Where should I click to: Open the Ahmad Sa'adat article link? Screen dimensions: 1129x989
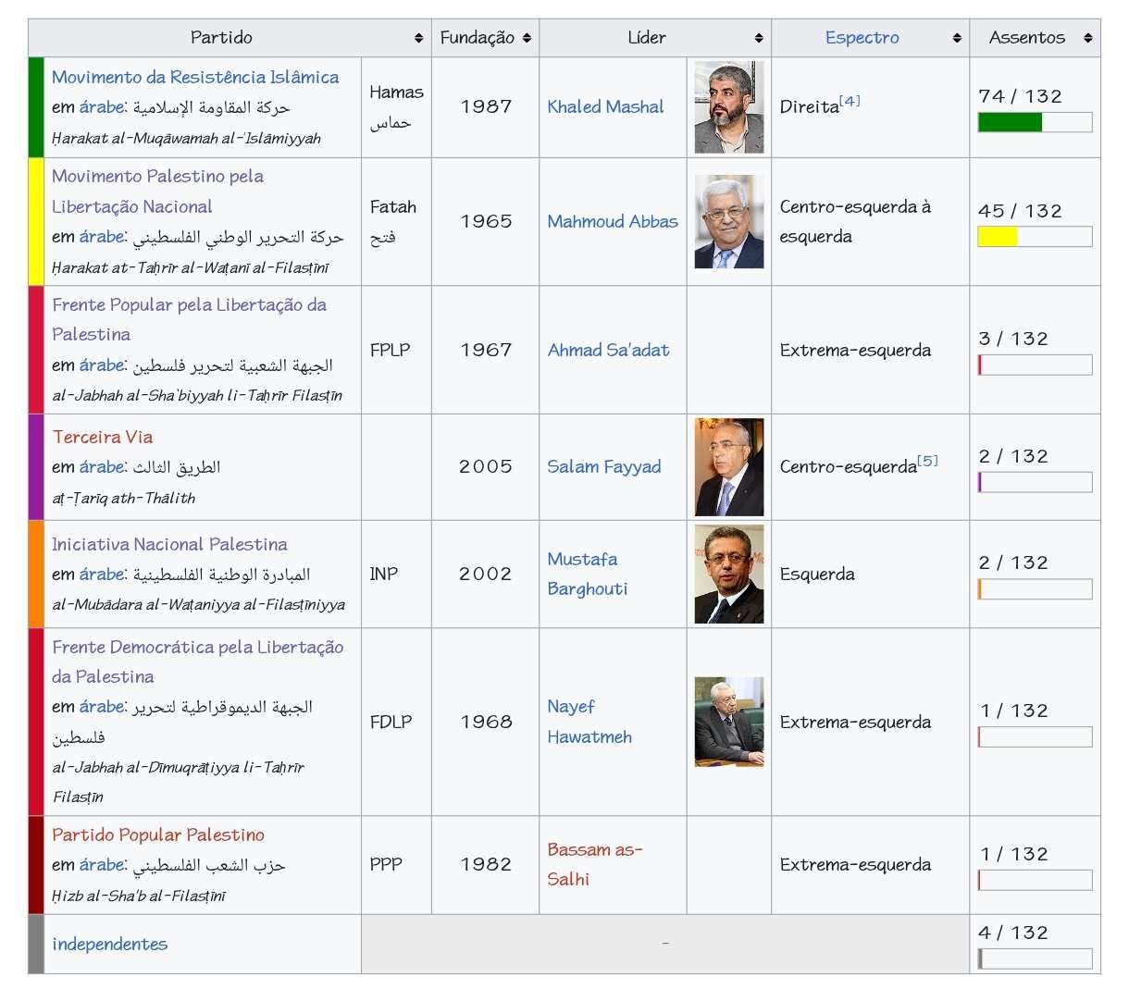(x=608, y=350)
